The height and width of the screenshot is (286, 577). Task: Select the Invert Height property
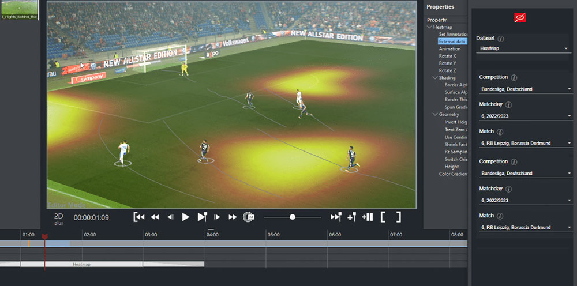(456, 122)
